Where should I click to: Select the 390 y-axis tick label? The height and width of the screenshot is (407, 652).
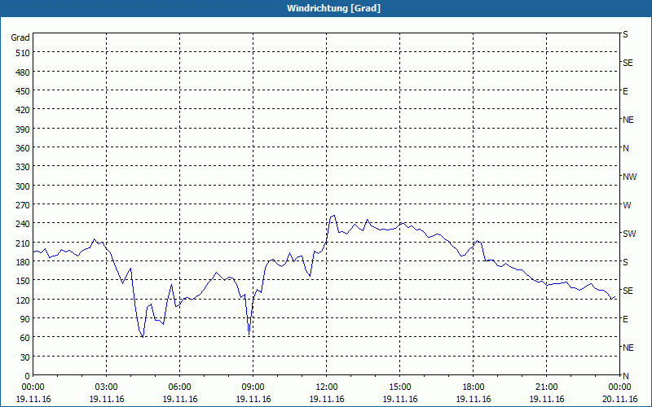(24, 129)
